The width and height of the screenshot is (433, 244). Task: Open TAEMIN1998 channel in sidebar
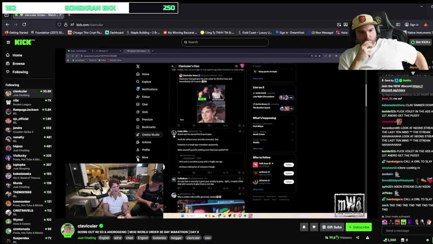tap(28, 194)
